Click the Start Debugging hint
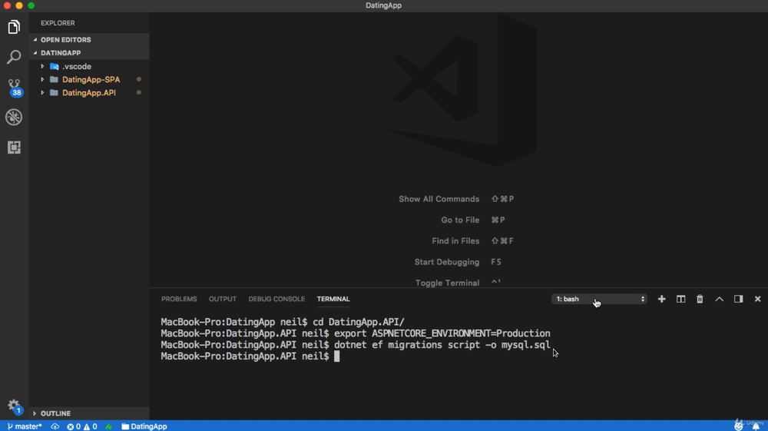The image size is (768, 431). coord(458,262)
